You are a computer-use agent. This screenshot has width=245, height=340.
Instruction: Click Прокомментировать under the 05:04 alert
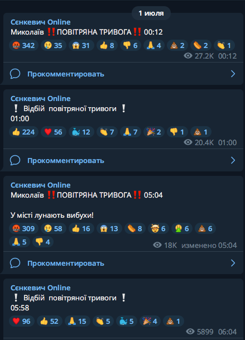pyautogui.click(x=66, y=264)
